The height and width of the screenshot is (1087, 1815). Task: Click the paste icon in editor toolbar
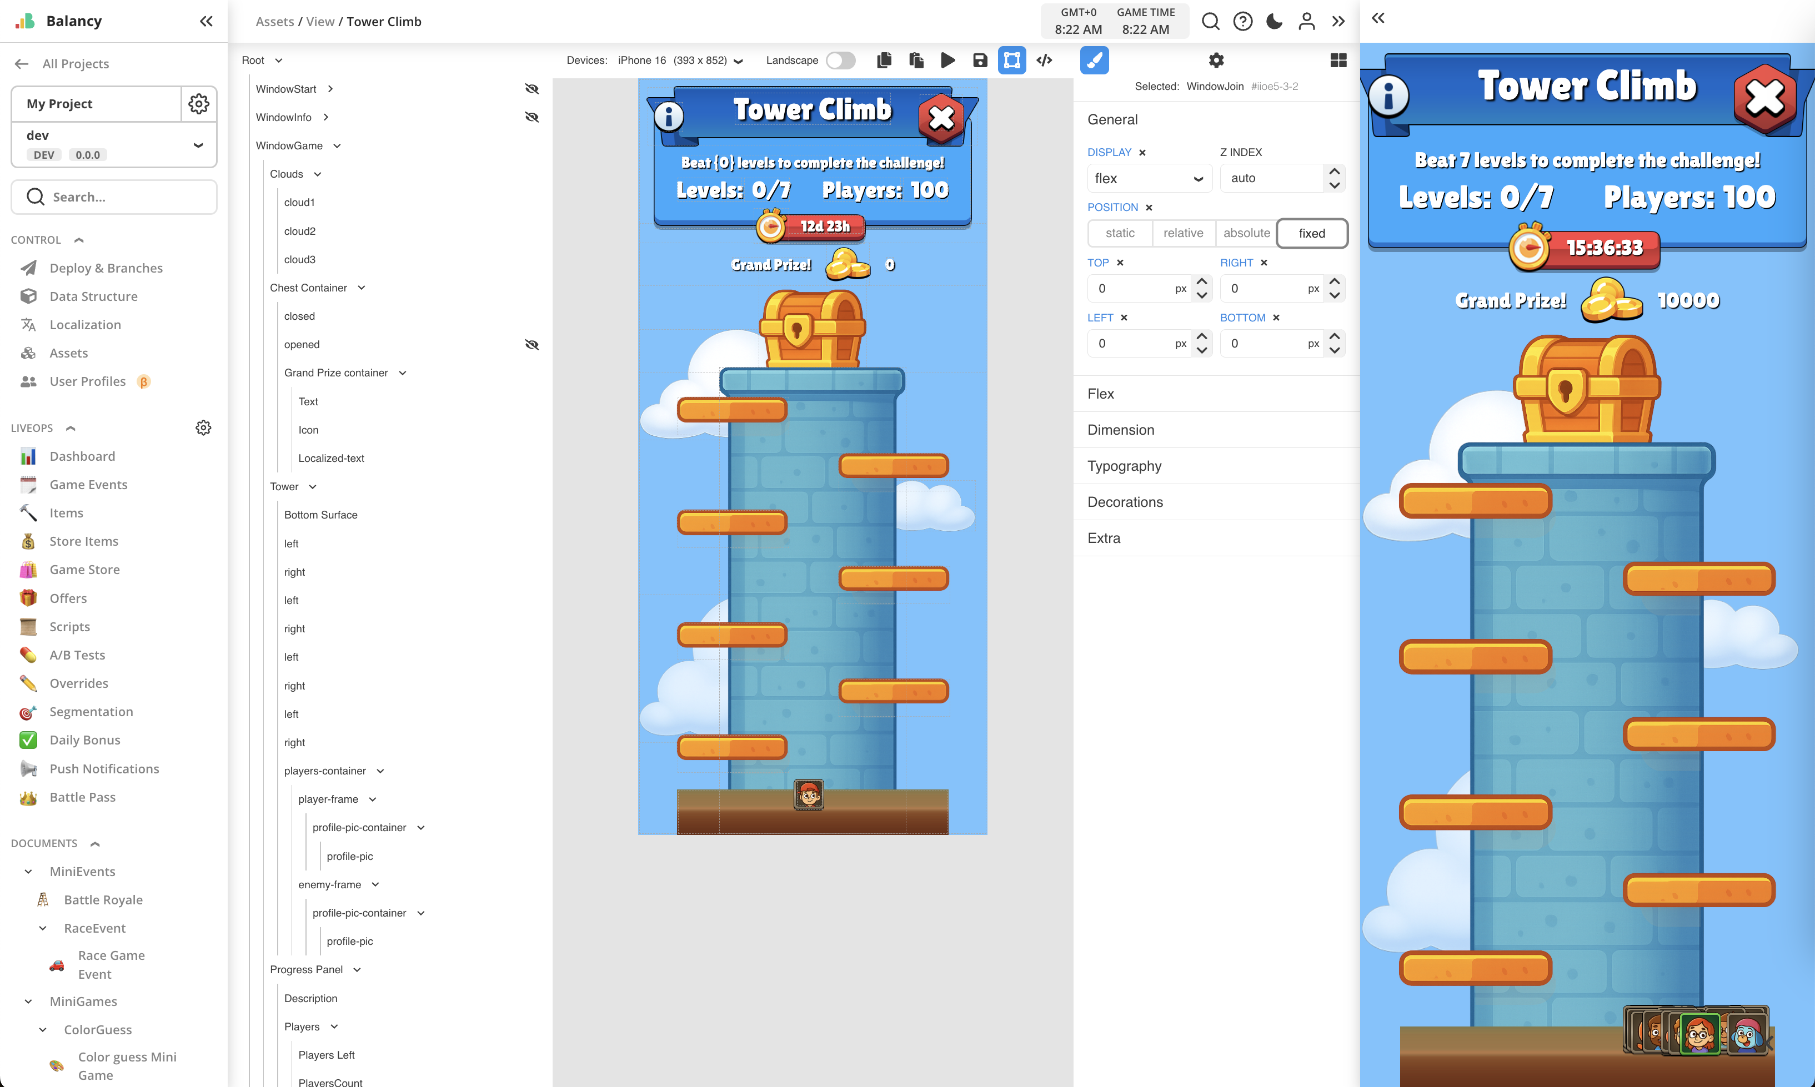click(x=916, y=60)
